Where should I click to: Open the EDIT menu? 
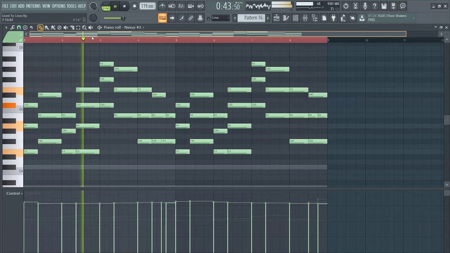tap(14, 6)
